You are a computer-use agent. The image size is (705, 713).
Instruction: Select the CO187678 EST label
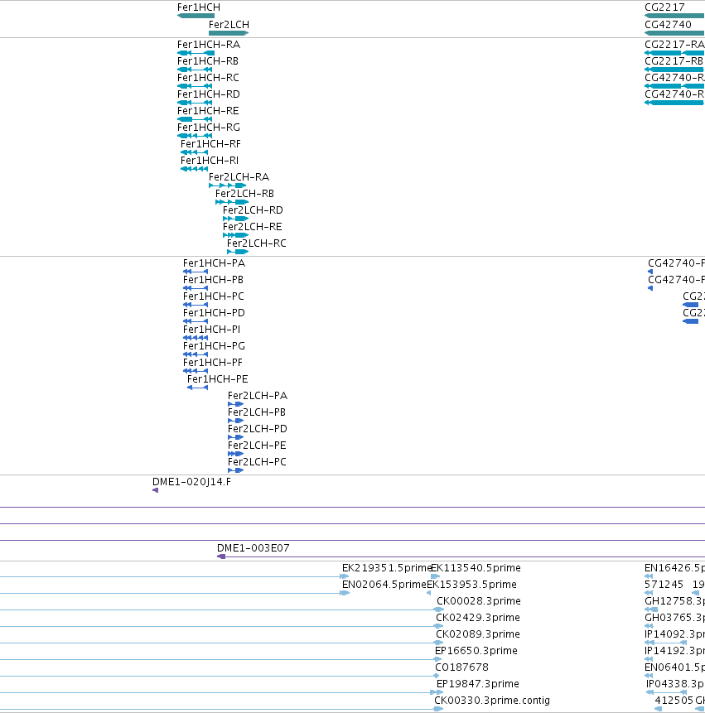(x=461, y=667)
